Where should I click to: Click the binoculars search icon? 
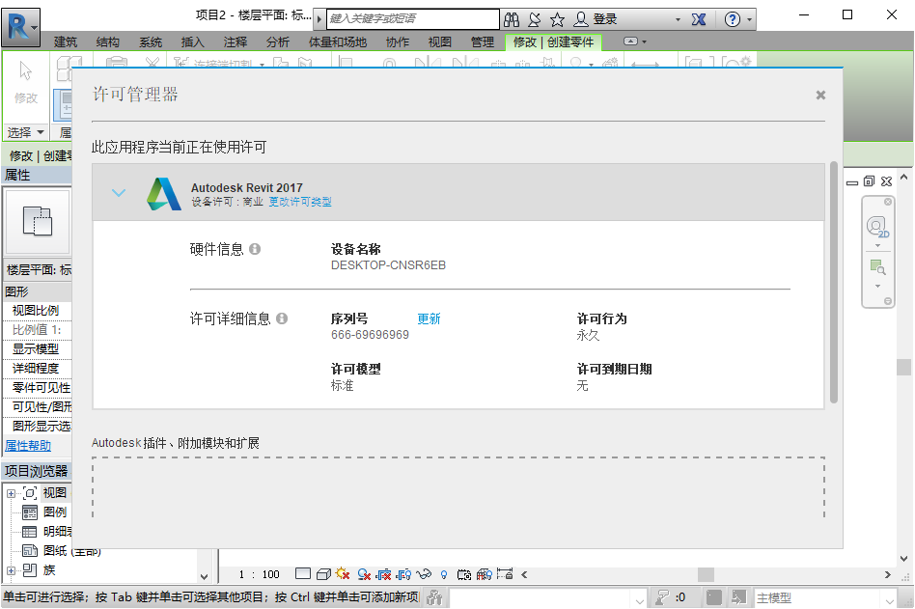512,20
